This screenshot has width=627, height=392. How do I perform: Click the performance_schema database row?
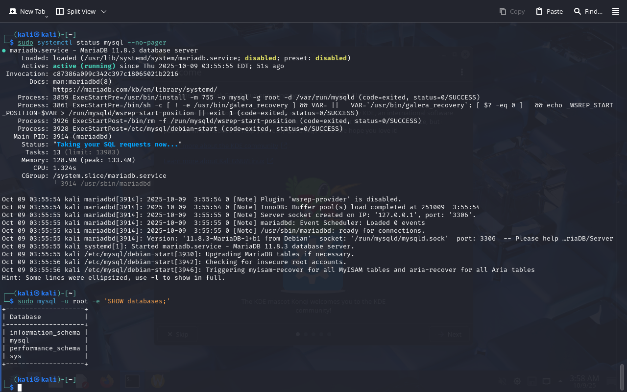tap(45, 348)
